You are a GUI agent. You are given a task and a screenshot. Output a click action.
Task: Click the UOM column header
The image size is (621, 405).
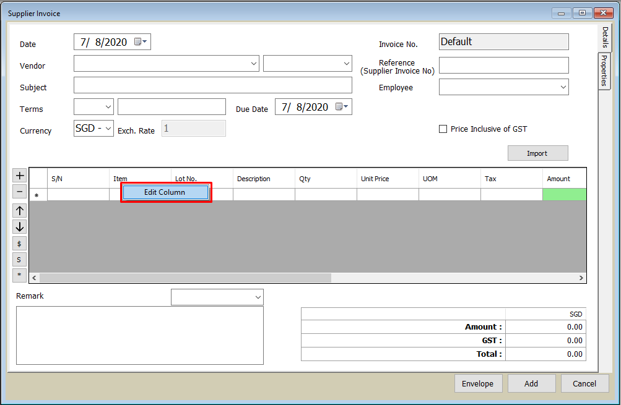[x=449, y=178]
